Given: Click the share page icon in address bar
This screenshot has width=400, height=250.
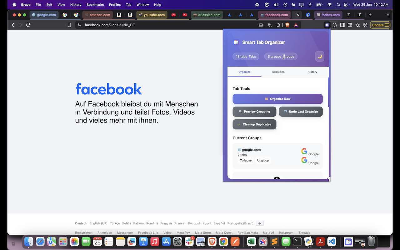Looking at the screenshot, I should click(278, 25).
